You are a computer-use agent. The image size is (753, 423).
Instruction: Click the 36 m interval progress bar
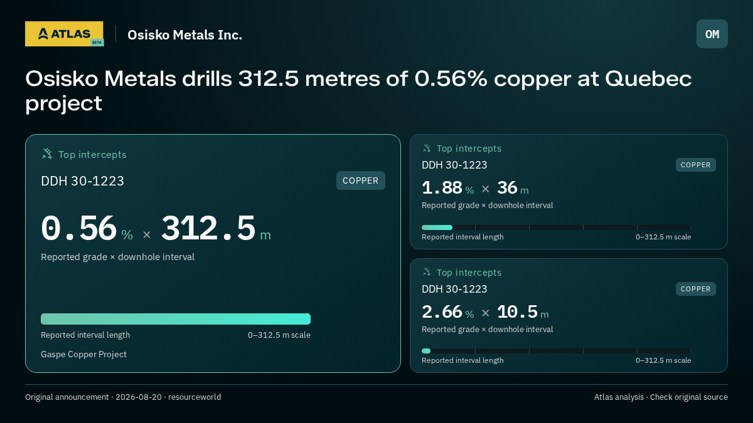point(556,227)
